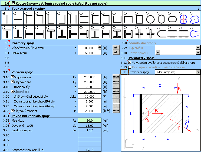Toggle the Ohybový moment M checkbox
201x152 pixels.
12,111
